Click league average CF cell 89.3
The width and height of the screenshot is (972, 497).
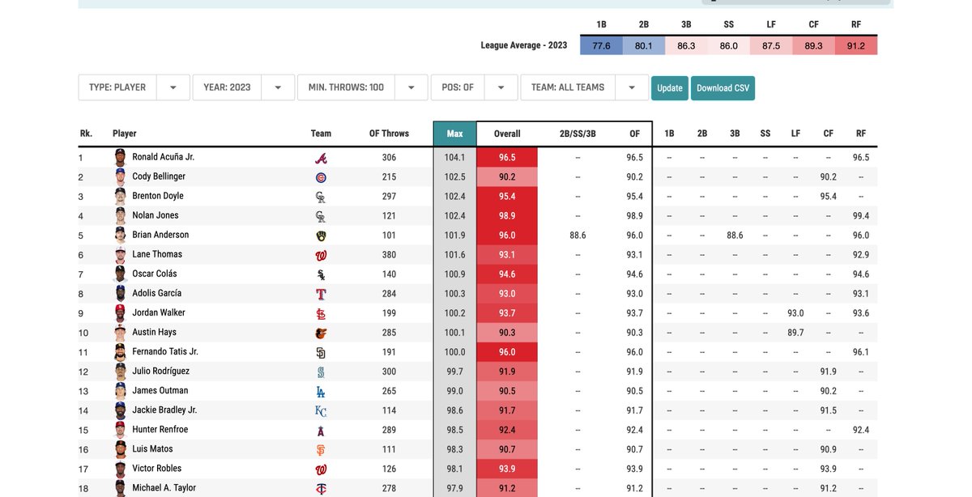coord(813,46)
